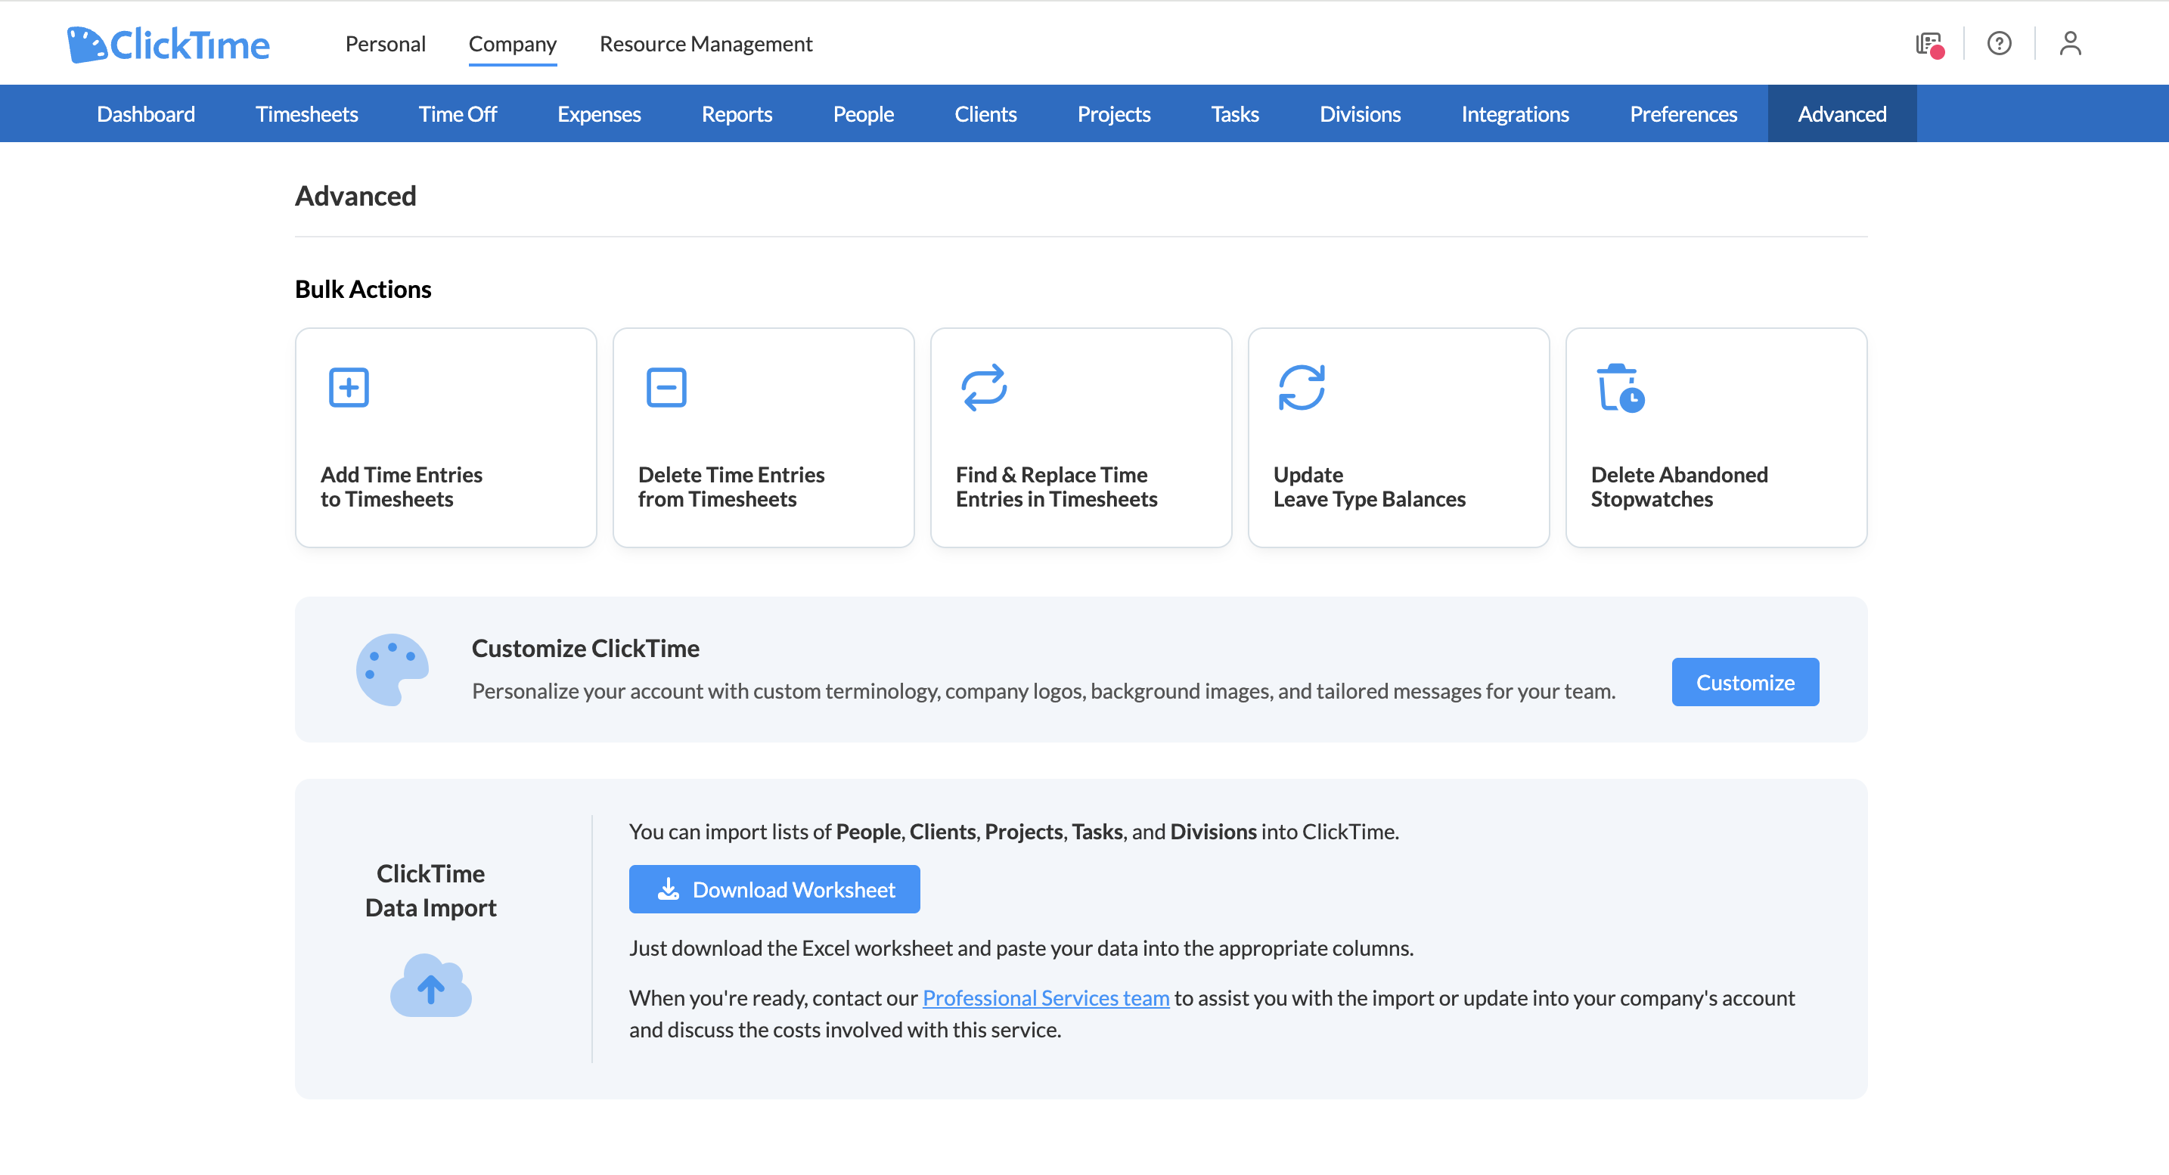Go to the Clients tab
Viewport: 2169px width, 1175px height.
coord(985,113)
